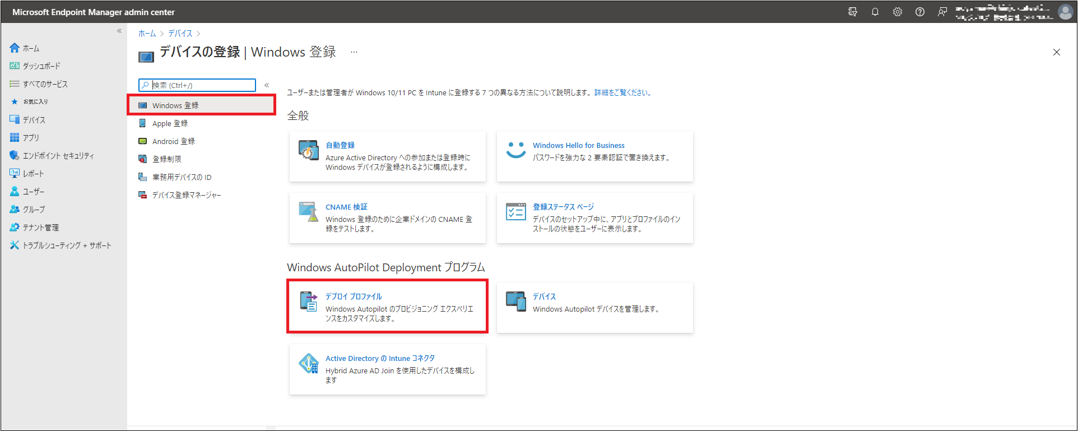1078x431 pixels.
Task: Open the Autopilot デバイス link
Action: click(x=544, y=296)
